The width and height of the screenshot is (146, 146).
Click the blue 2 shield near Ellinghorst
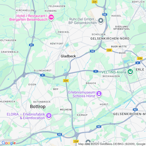tap(43, 75)
